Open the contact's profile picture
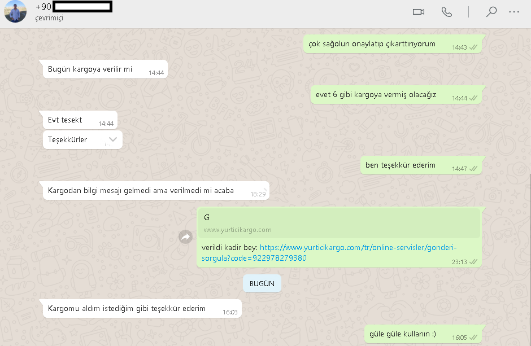 click(15, 11)
